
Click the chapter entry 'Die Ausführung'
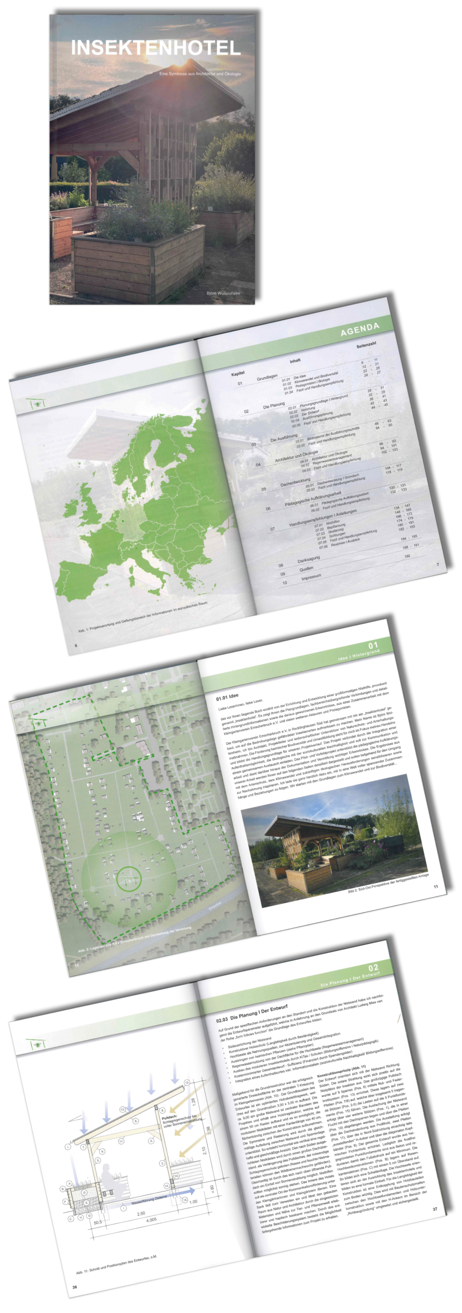[x=284, y=437]
